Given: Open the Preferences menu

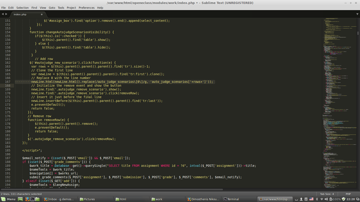Looking at the screenshot, I should pyautogui.click(x=86, y=8).
